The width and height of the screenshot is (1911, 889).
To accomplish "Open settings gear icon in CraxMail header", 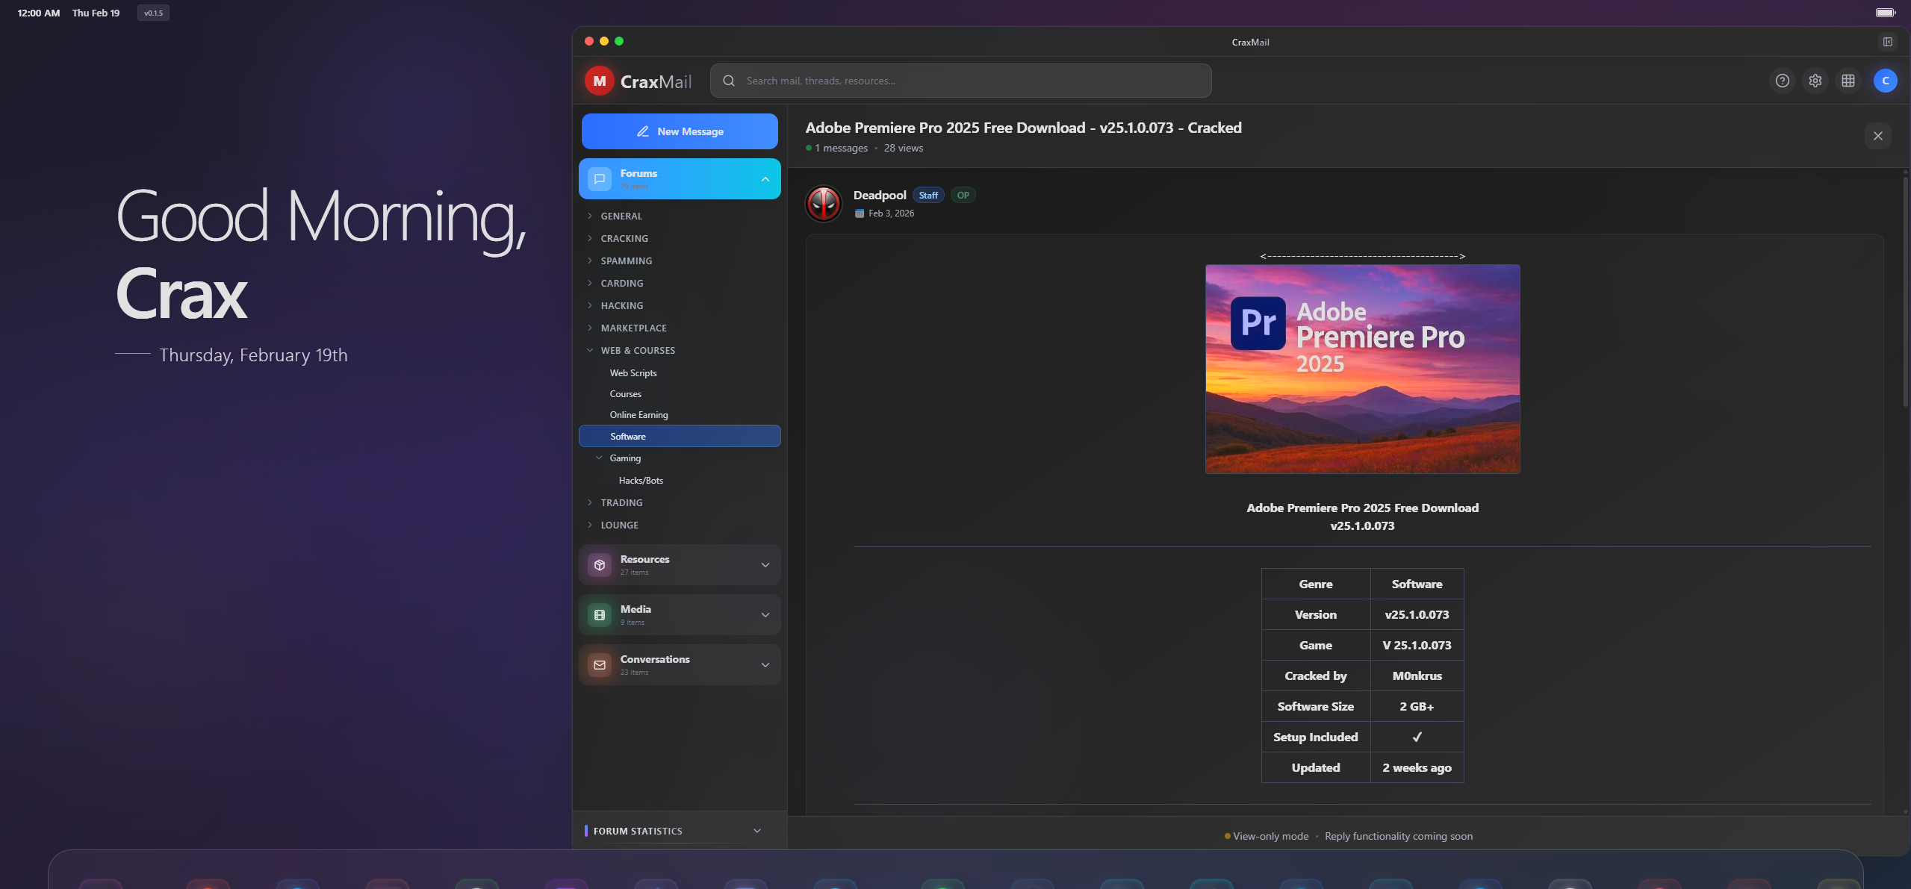I will (1815, 81).
